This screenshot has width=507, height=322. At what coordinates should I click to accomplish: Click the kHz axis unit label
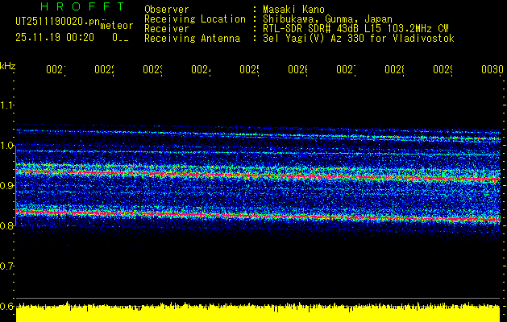point(7,66)
